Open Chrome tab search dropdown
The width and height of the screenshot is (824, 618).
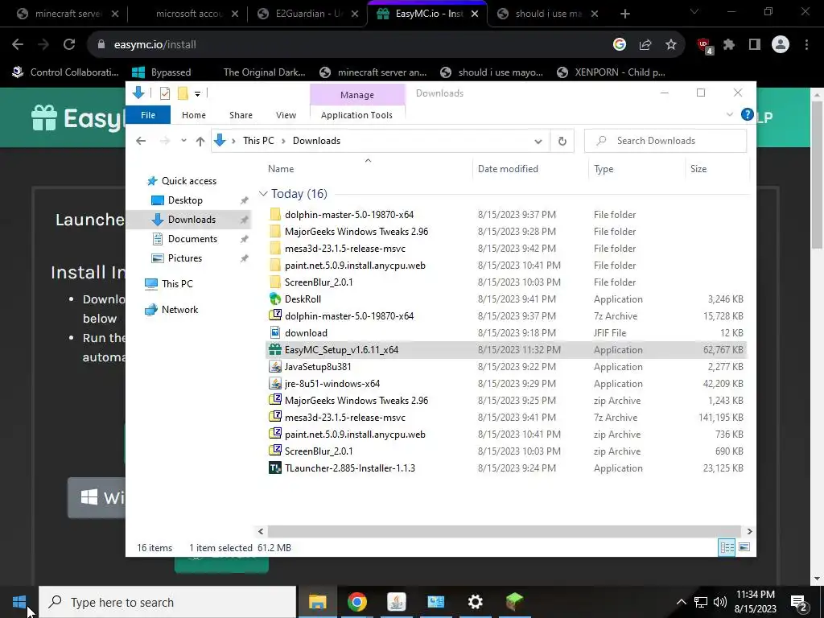(x=694, y=11)
